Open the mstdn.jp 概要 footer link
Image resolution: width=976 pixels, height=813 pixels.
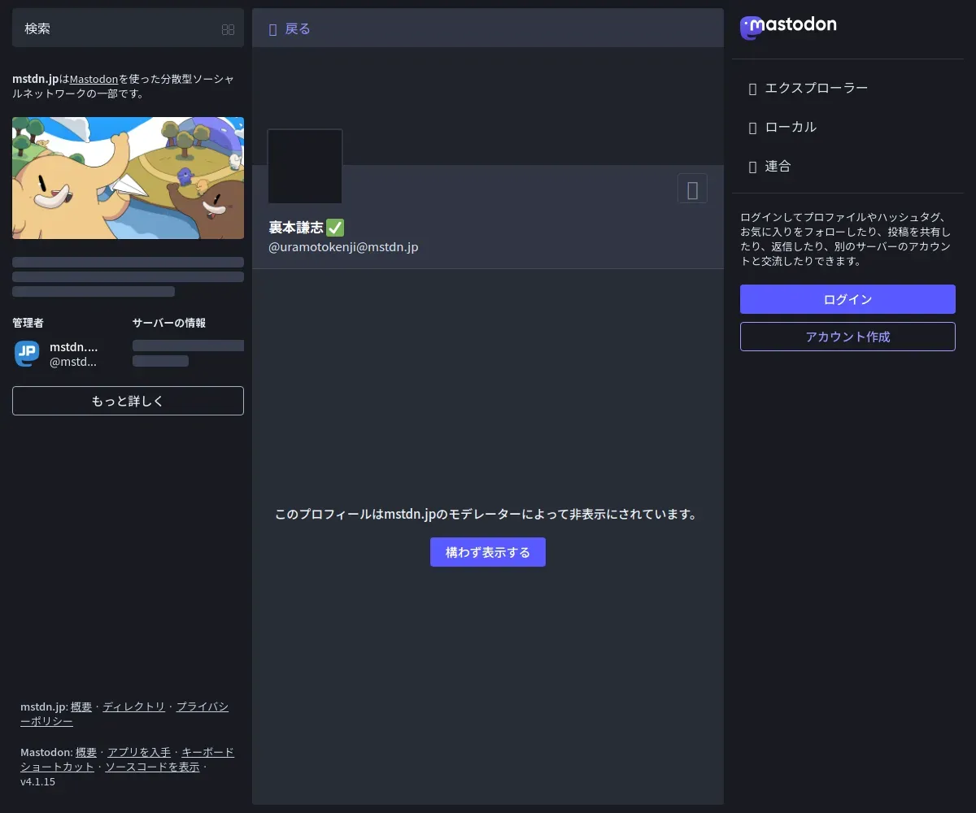(x=81, y=706)
